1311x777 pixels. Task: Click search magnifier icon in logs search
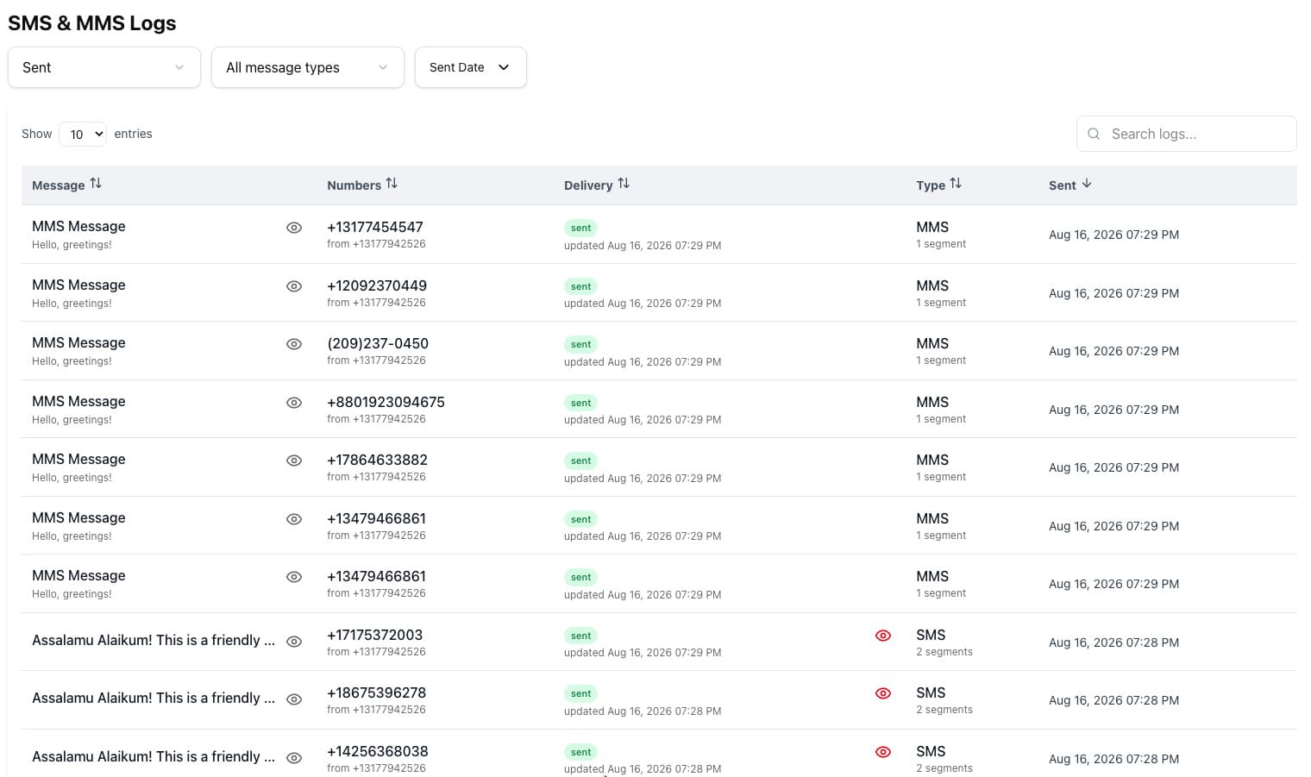pos(1094,134)
